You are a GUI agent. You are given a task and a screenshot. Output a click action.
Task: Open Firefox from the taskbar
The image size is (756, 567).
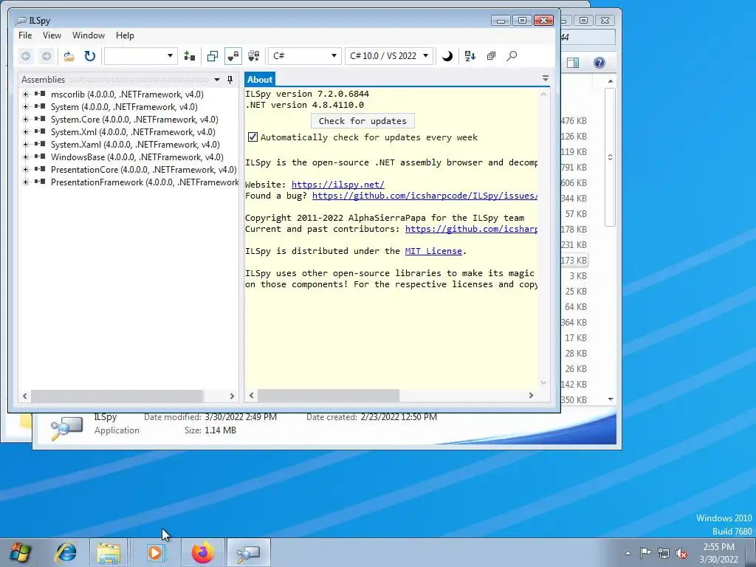point(202,552)
